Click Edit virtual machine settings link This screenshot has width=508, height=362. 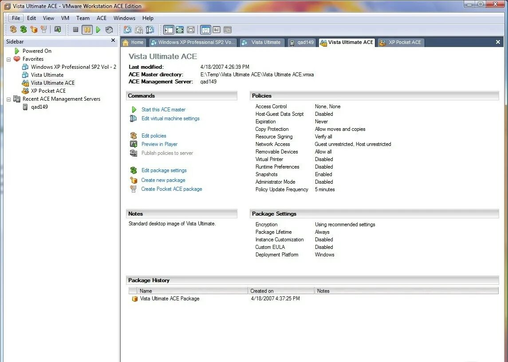coord(170,118)
